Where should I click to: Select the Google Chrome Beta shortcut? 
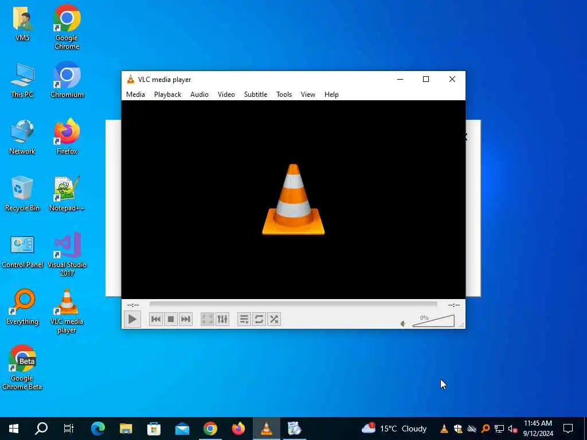[x=22, y=367]
